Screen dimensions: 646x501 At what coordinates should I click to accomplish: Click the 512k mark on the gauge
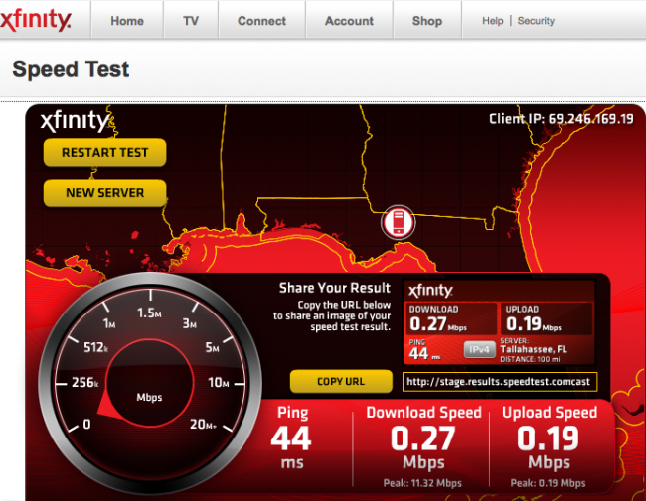click(x=95, y=347)
